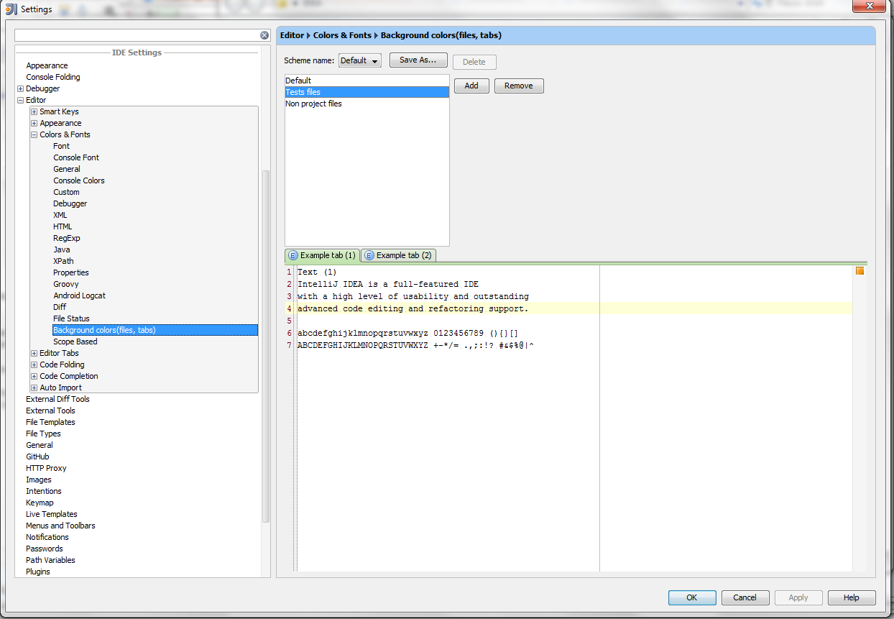Click the settings tree vertical scrollbar
This screenshot has width=894, height=619.
266,346
